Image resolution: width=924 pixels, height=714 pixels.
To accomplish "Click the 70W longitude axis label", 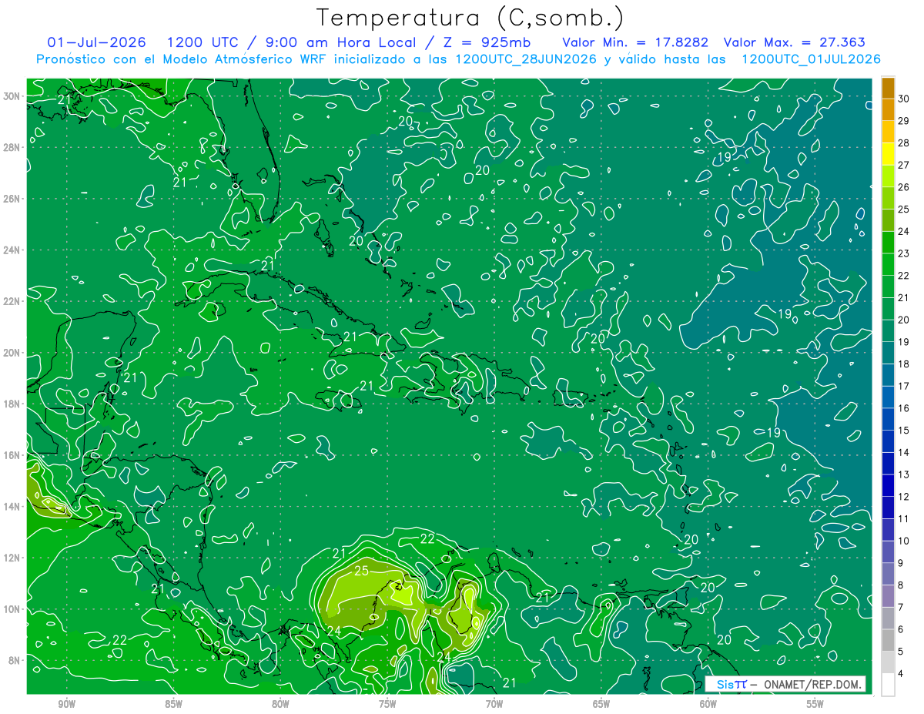I will coord(494,704).
